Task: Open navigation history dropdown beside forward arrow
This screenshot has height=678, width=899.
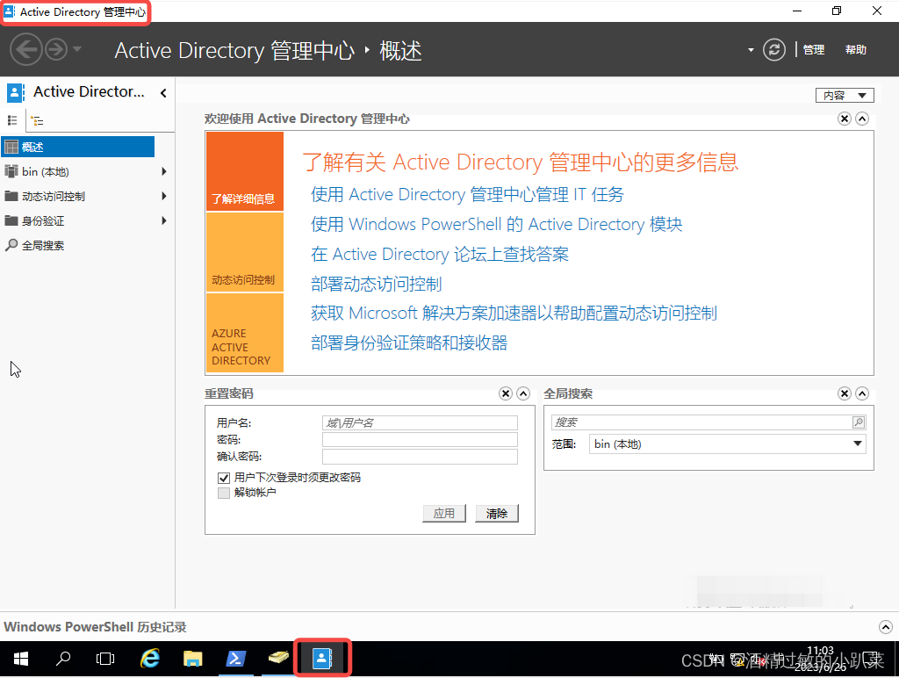Action: tap(77, 49)
